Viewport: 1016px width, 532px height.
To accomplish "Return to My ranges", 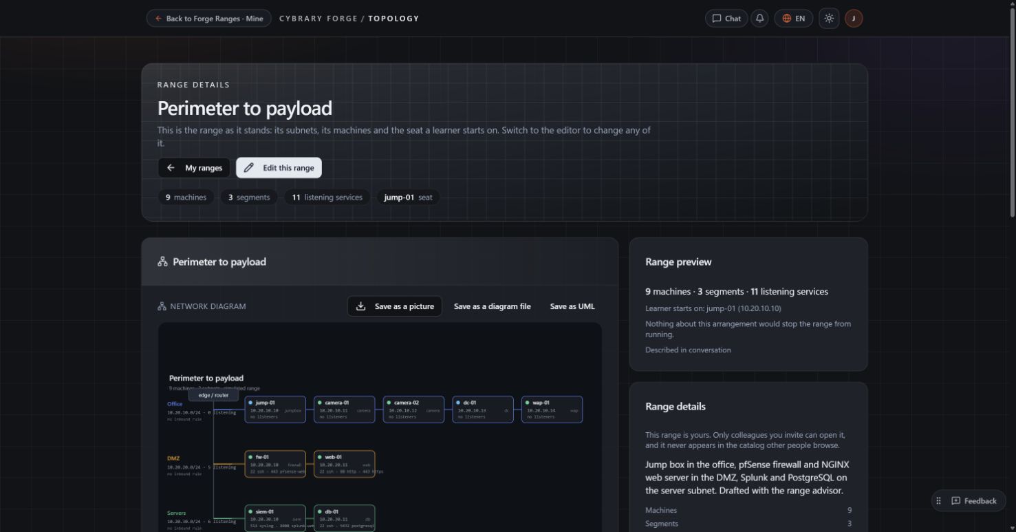I will 194,168.
